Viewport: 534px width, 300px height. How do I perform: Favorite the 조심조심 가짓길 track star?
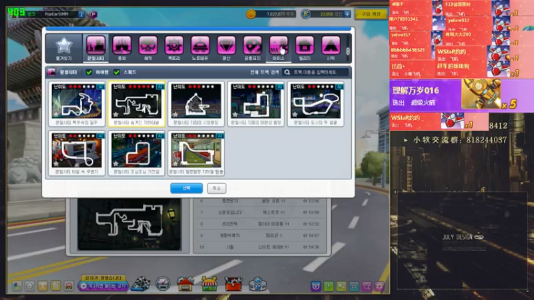pyautogui.click(x=115, y=163)
